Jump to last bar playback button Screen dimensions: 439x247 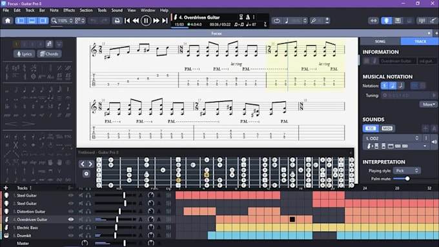pos(165,21)
